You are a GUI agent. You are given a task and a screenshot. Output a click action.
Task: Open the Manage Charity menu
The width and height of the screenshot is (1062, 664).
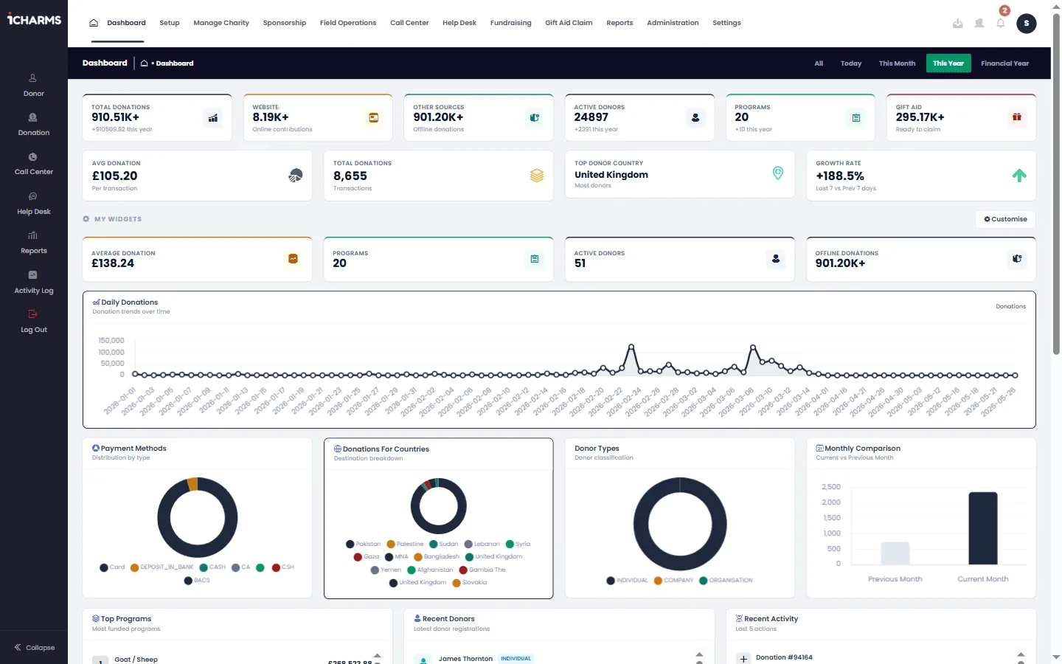(221, 23)
